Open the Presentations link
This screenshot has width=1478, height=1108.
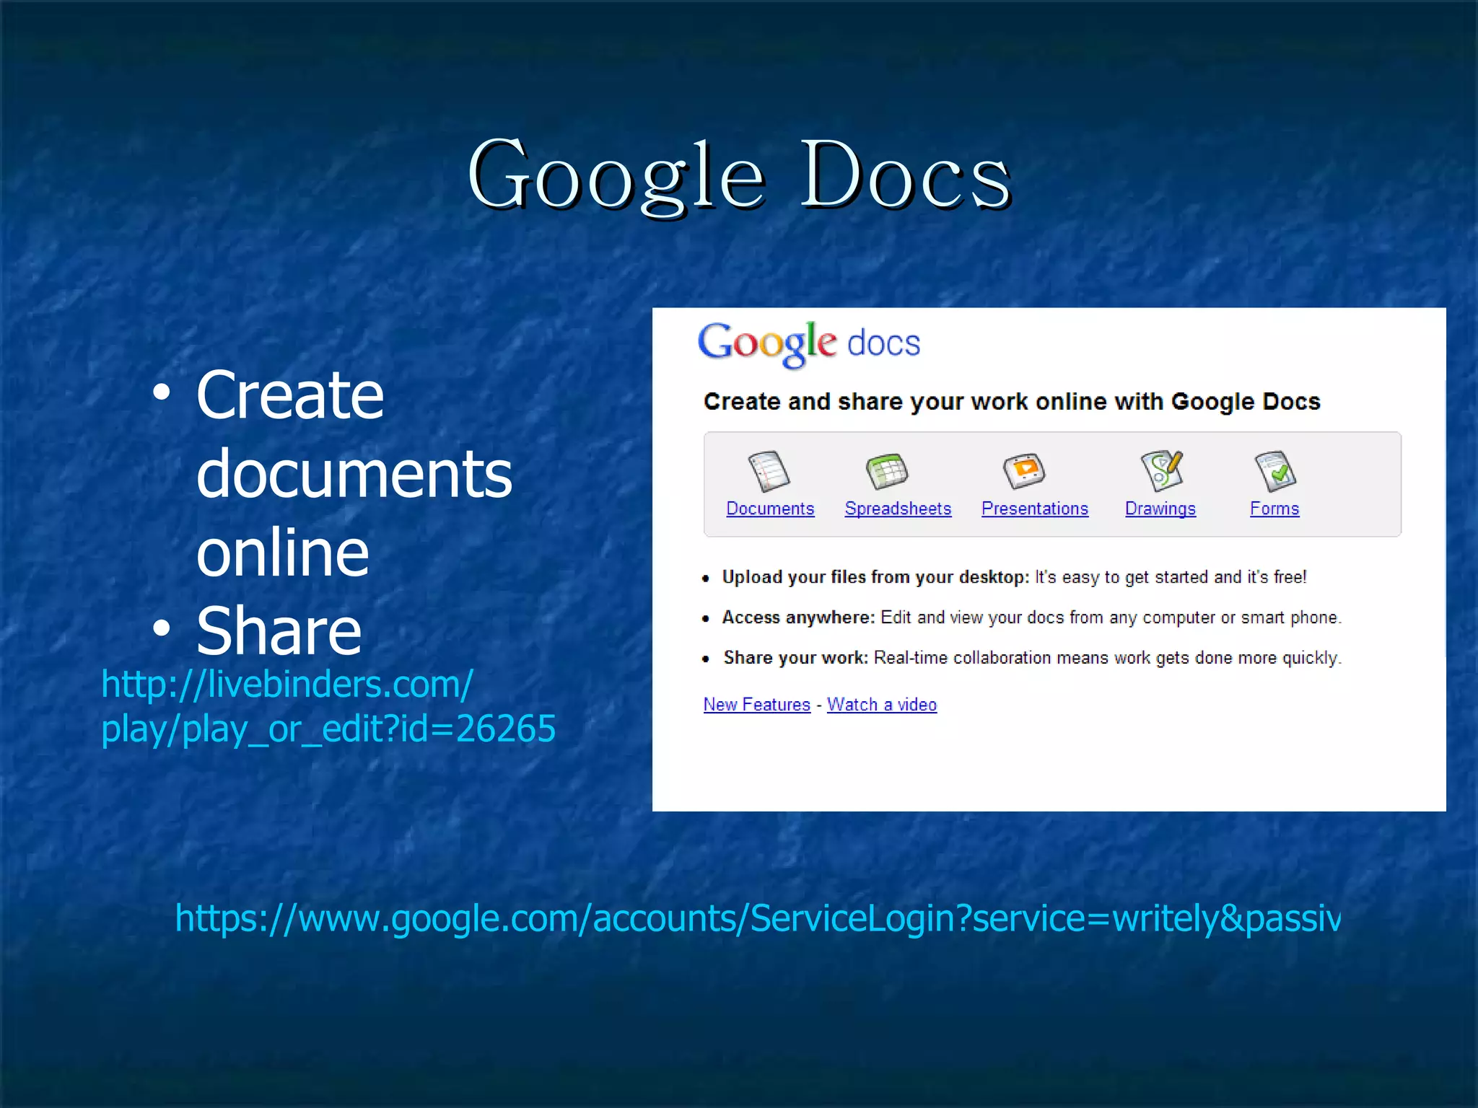click(x=1034, y=509)
